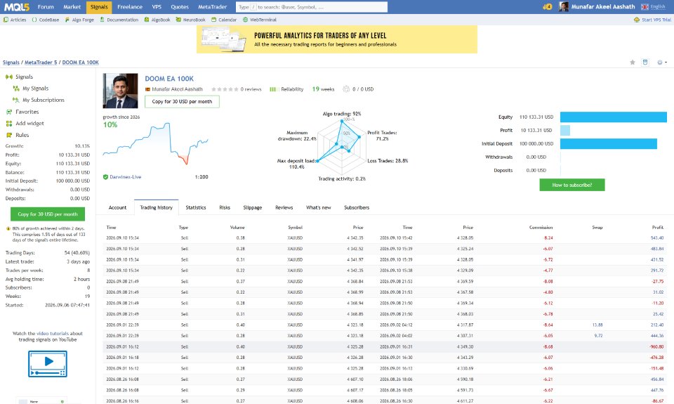Click Start VPS Trial link
Screen dimensions: 674x404
pos(652,20)
